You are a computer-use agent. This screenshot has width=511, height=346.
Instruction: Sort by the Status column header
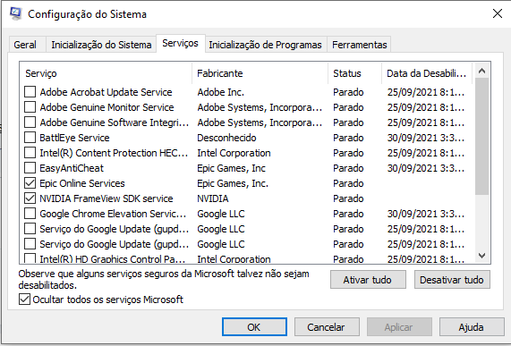click(x=354, y=73)
